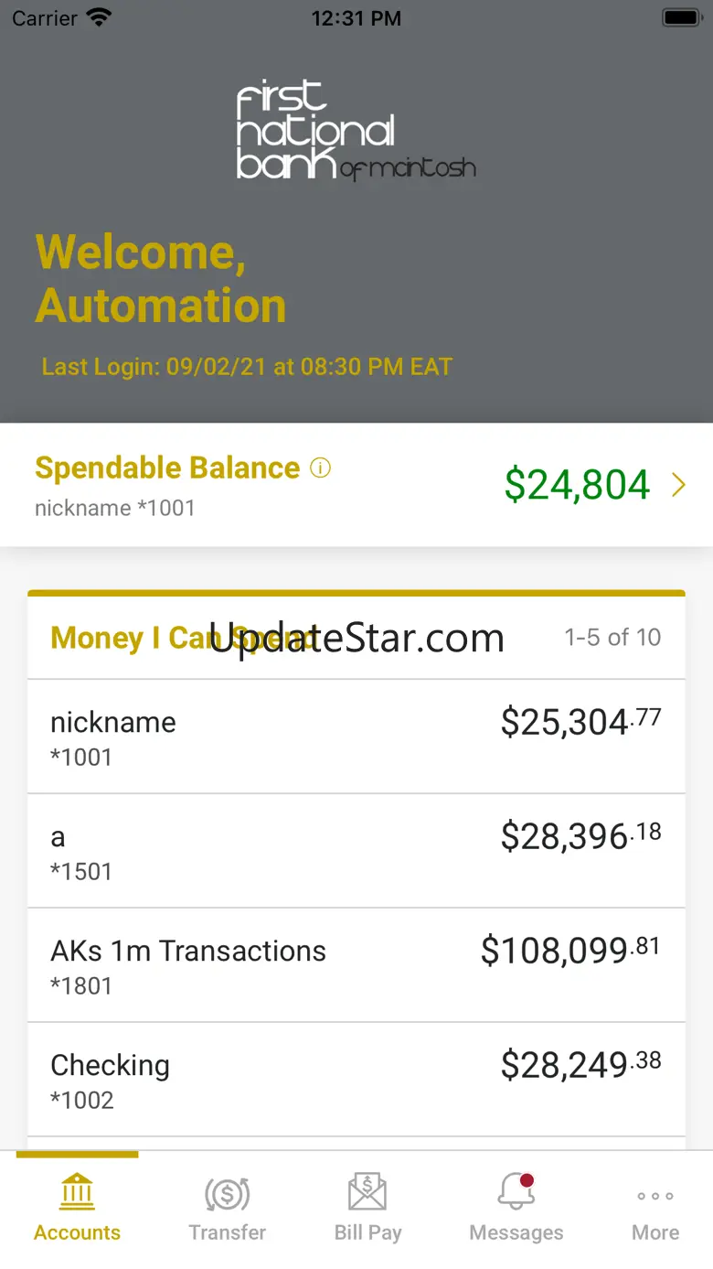Open the Checking *1002 account

point(356,1080)
